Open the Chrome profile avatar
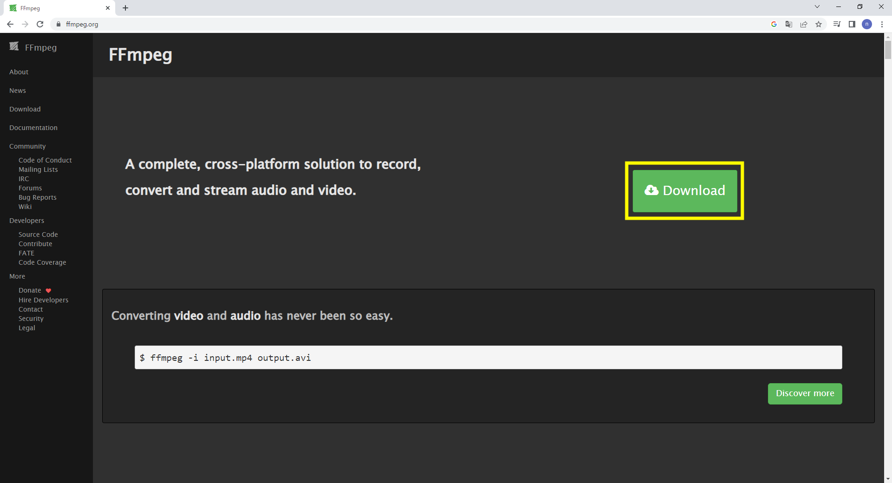 (867, 24)
